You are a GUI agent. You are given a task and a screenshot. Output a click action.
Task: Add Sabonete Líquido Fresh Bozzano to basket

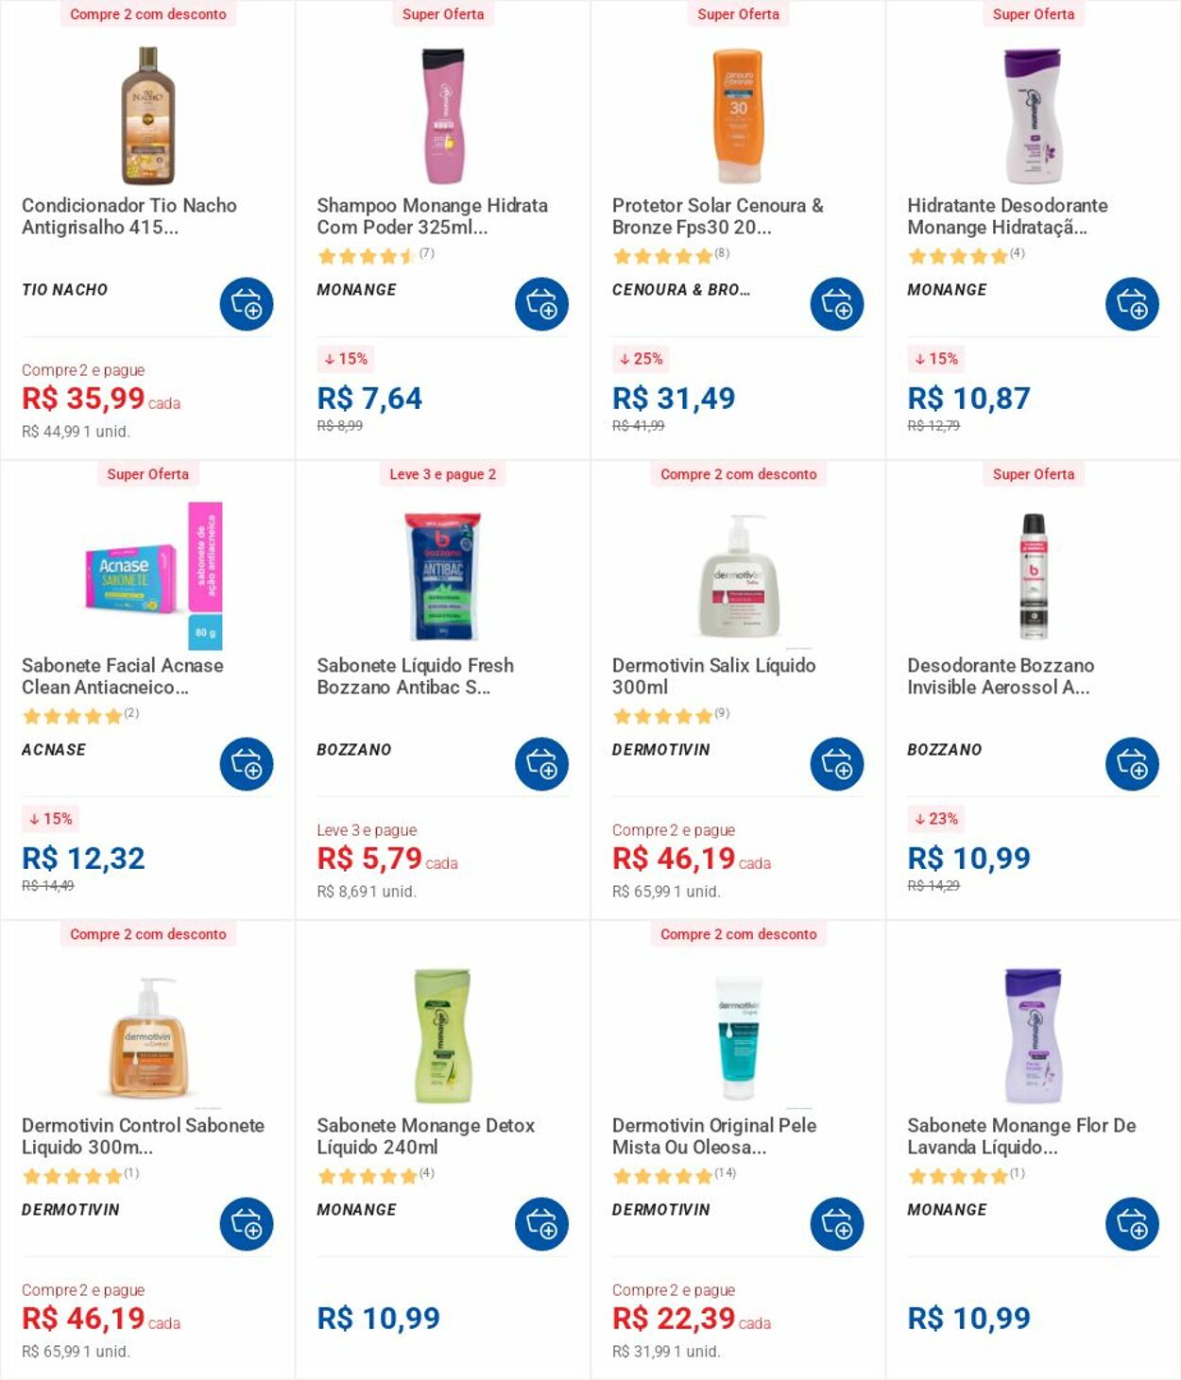pyautogui.click(x=541, y=764)
